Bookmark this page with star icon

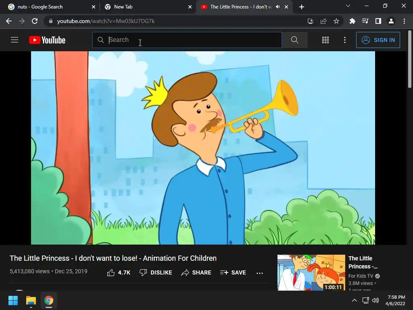coord(336,21)
